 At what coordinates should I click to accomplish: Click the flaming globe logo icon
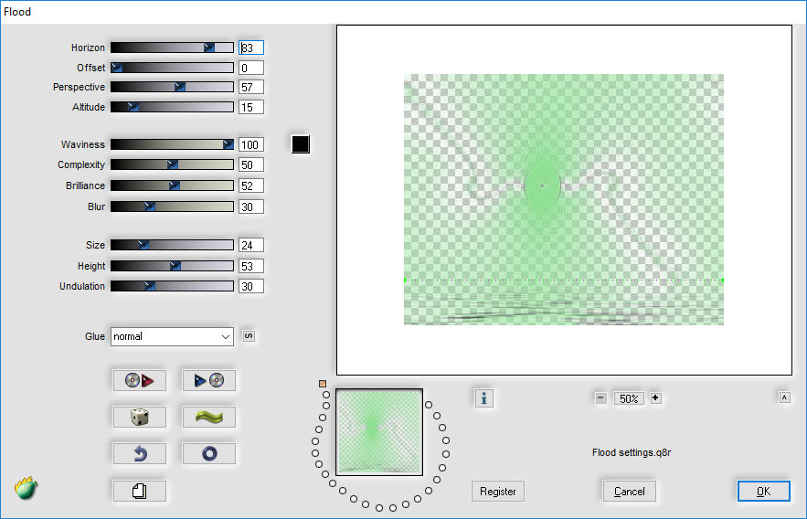pyautogui.click(x=26, y=488)
